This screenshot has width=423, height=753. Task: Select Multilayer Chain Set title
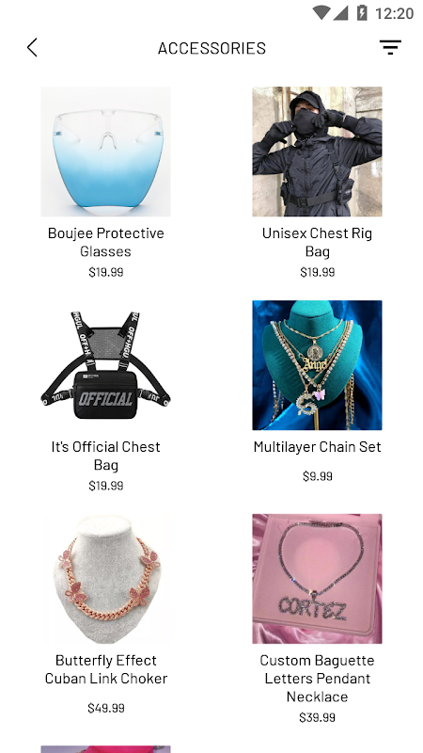click(x=317, y=446)
